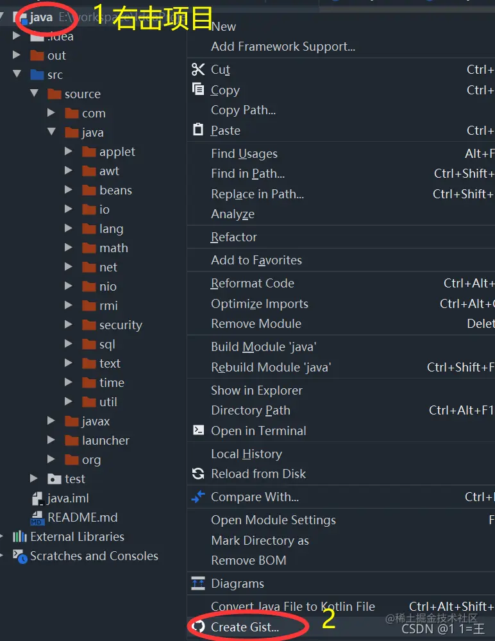Click the README.md markdown file icon
The image size is (495, 641).
tap(38, 518)
